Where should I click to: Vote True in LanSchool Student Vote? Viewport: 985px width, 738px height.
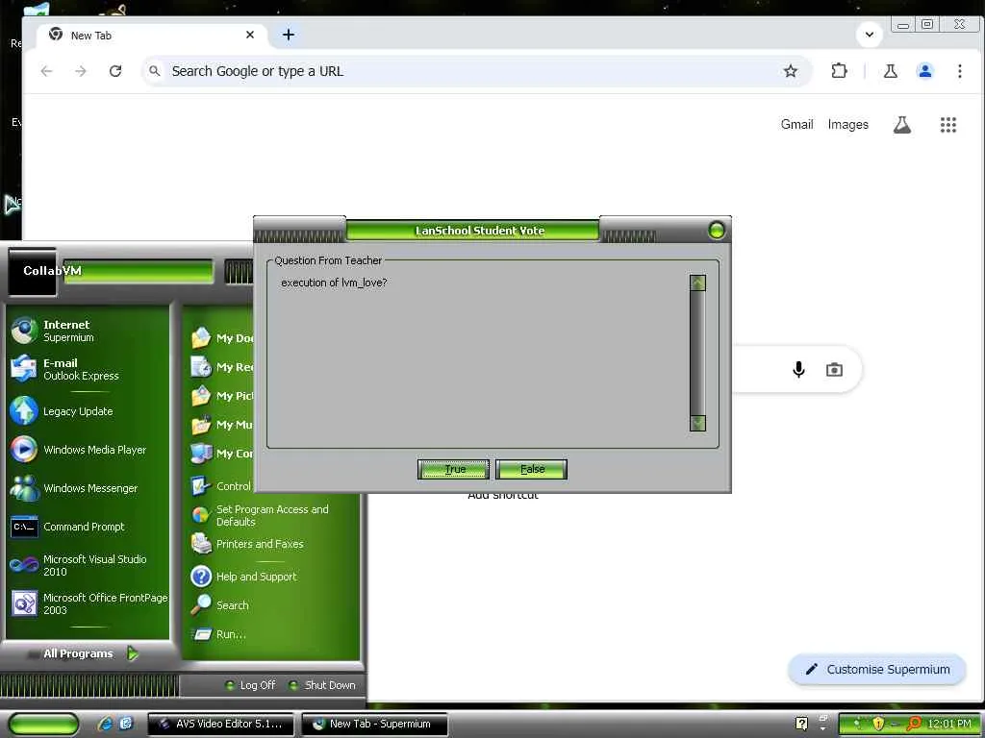coord(454,469)
